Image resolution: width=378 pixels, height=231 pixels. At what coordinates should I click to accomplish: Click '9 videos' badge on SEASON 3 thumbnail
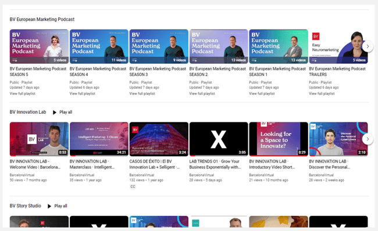coord(180,60)
